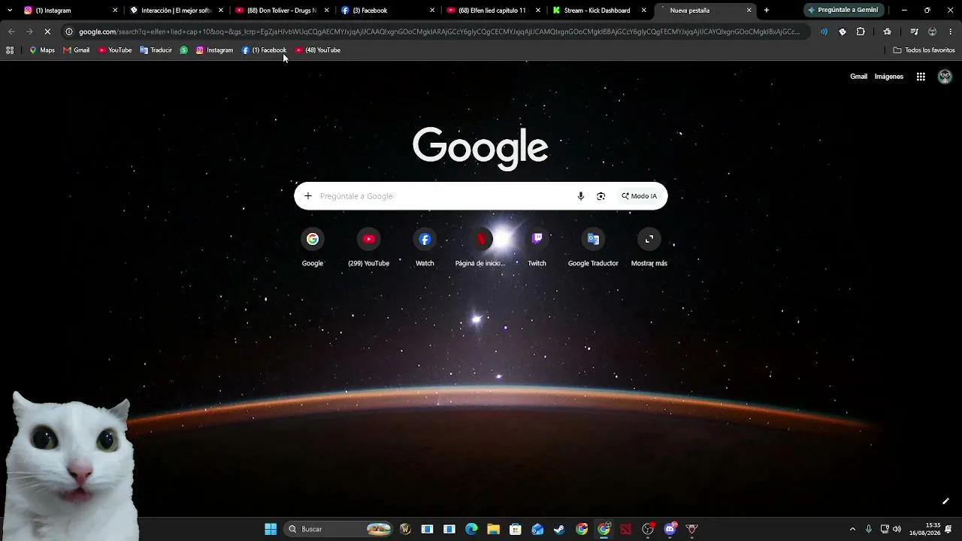
Task: View site information icon in address bar
Action: tap(68, 32)
